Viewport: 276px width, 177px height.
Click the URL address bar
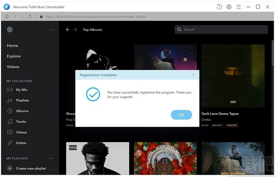pos(96,16)
